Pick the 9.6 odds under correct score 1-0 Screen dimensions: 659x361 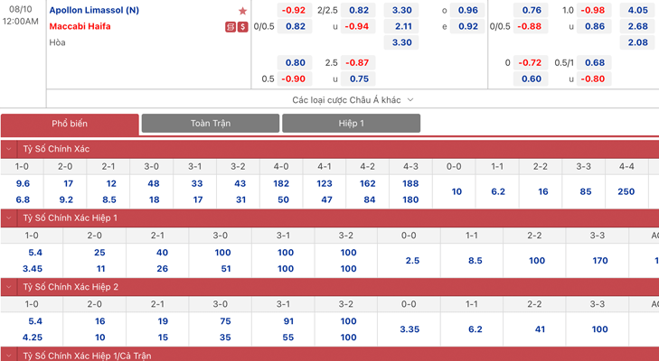23,183
